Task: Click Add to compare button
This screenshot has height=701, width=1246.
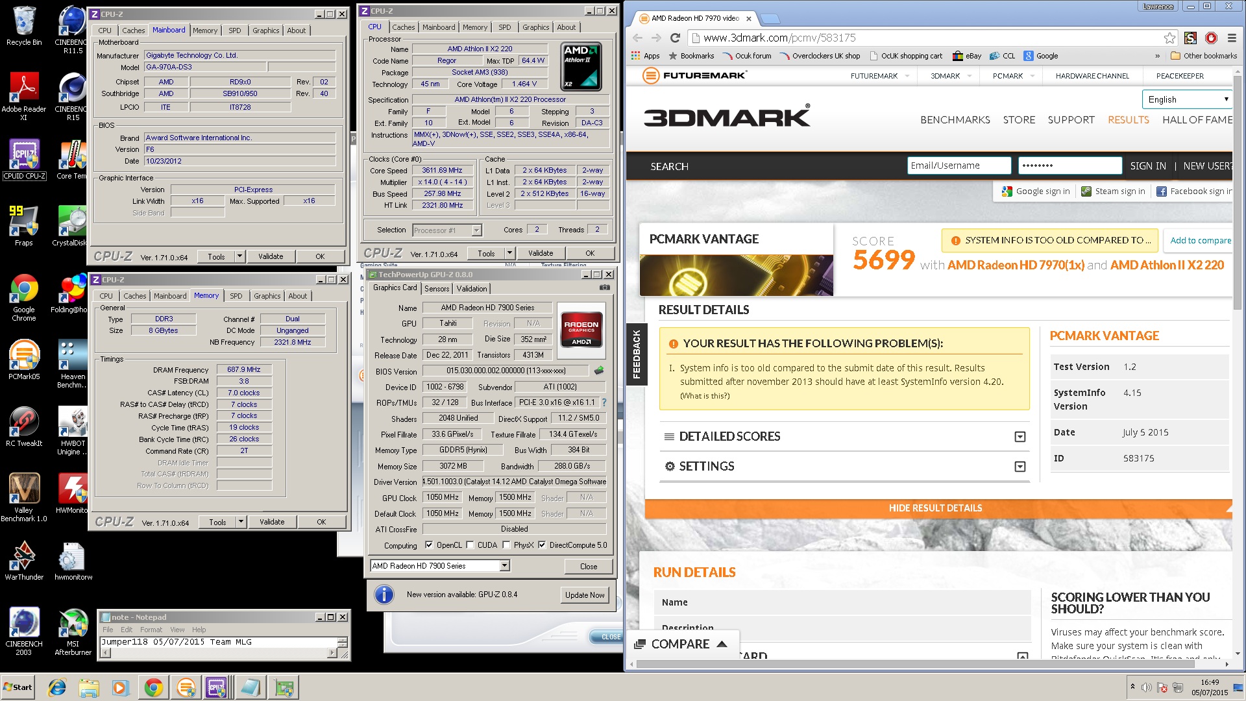Action: pos(1200,240)
